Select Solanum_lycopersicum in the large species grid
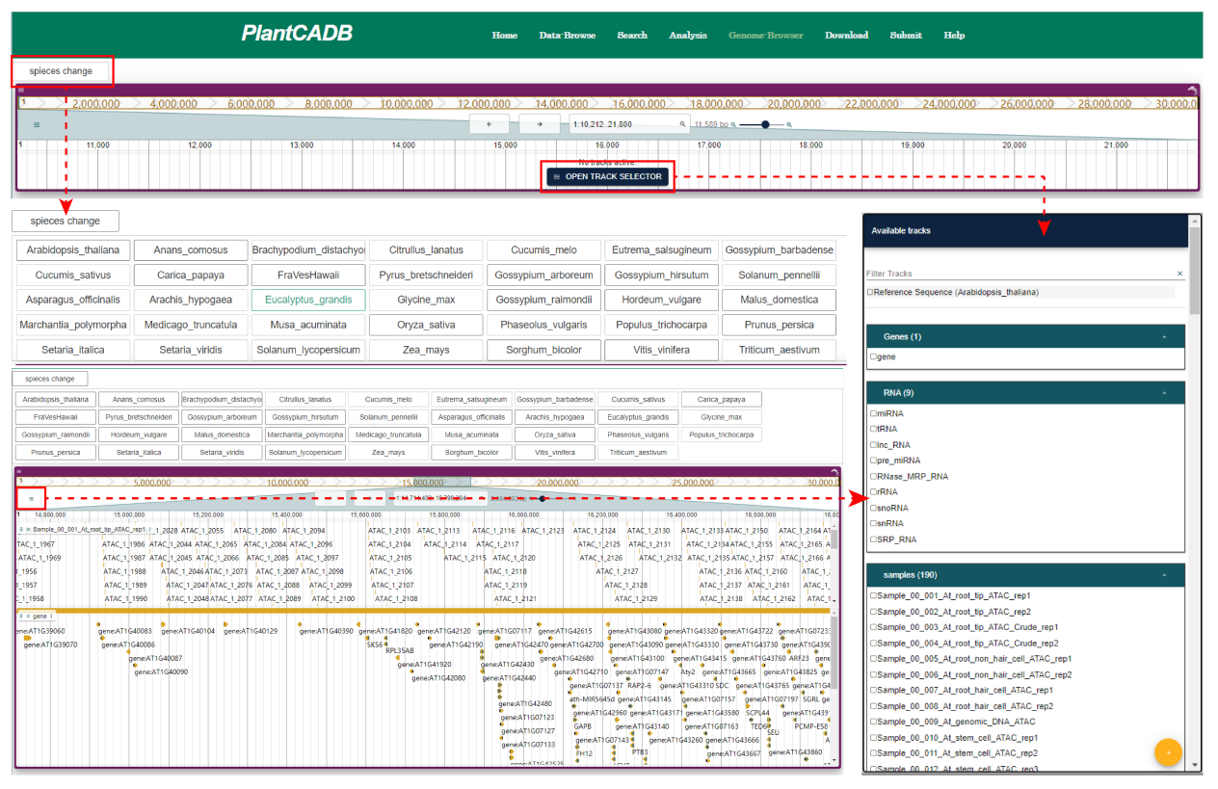This screenshot has width=1218, height=789. (x=308, y=350)
